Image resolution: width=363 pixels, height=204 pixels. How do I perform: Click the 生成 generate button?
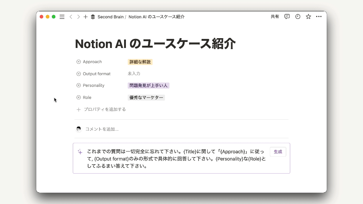coord(278,152)
